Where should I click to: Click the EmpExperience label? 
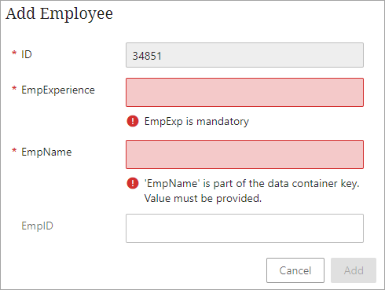click(58, 90)
